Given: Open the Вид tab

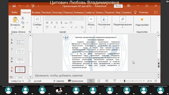Looking at the screenshot, I should (118, 12).
